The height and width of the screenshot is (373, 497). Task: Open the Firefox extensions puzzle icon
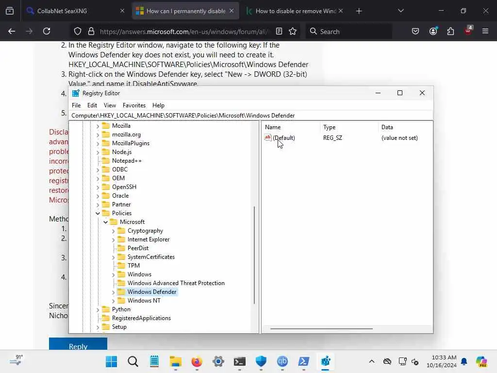coord(450,32)
